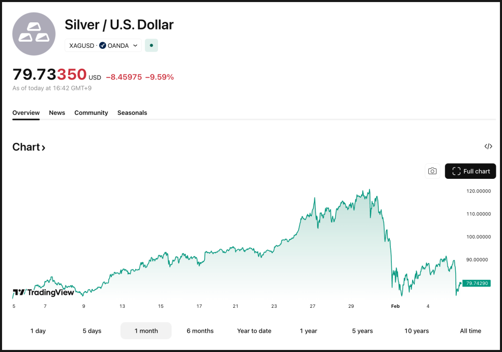Viewport: 502px width, 352px height.
Task: Go to the Seasonals tab
Action: pyautogui.click(x=132, y=113)
